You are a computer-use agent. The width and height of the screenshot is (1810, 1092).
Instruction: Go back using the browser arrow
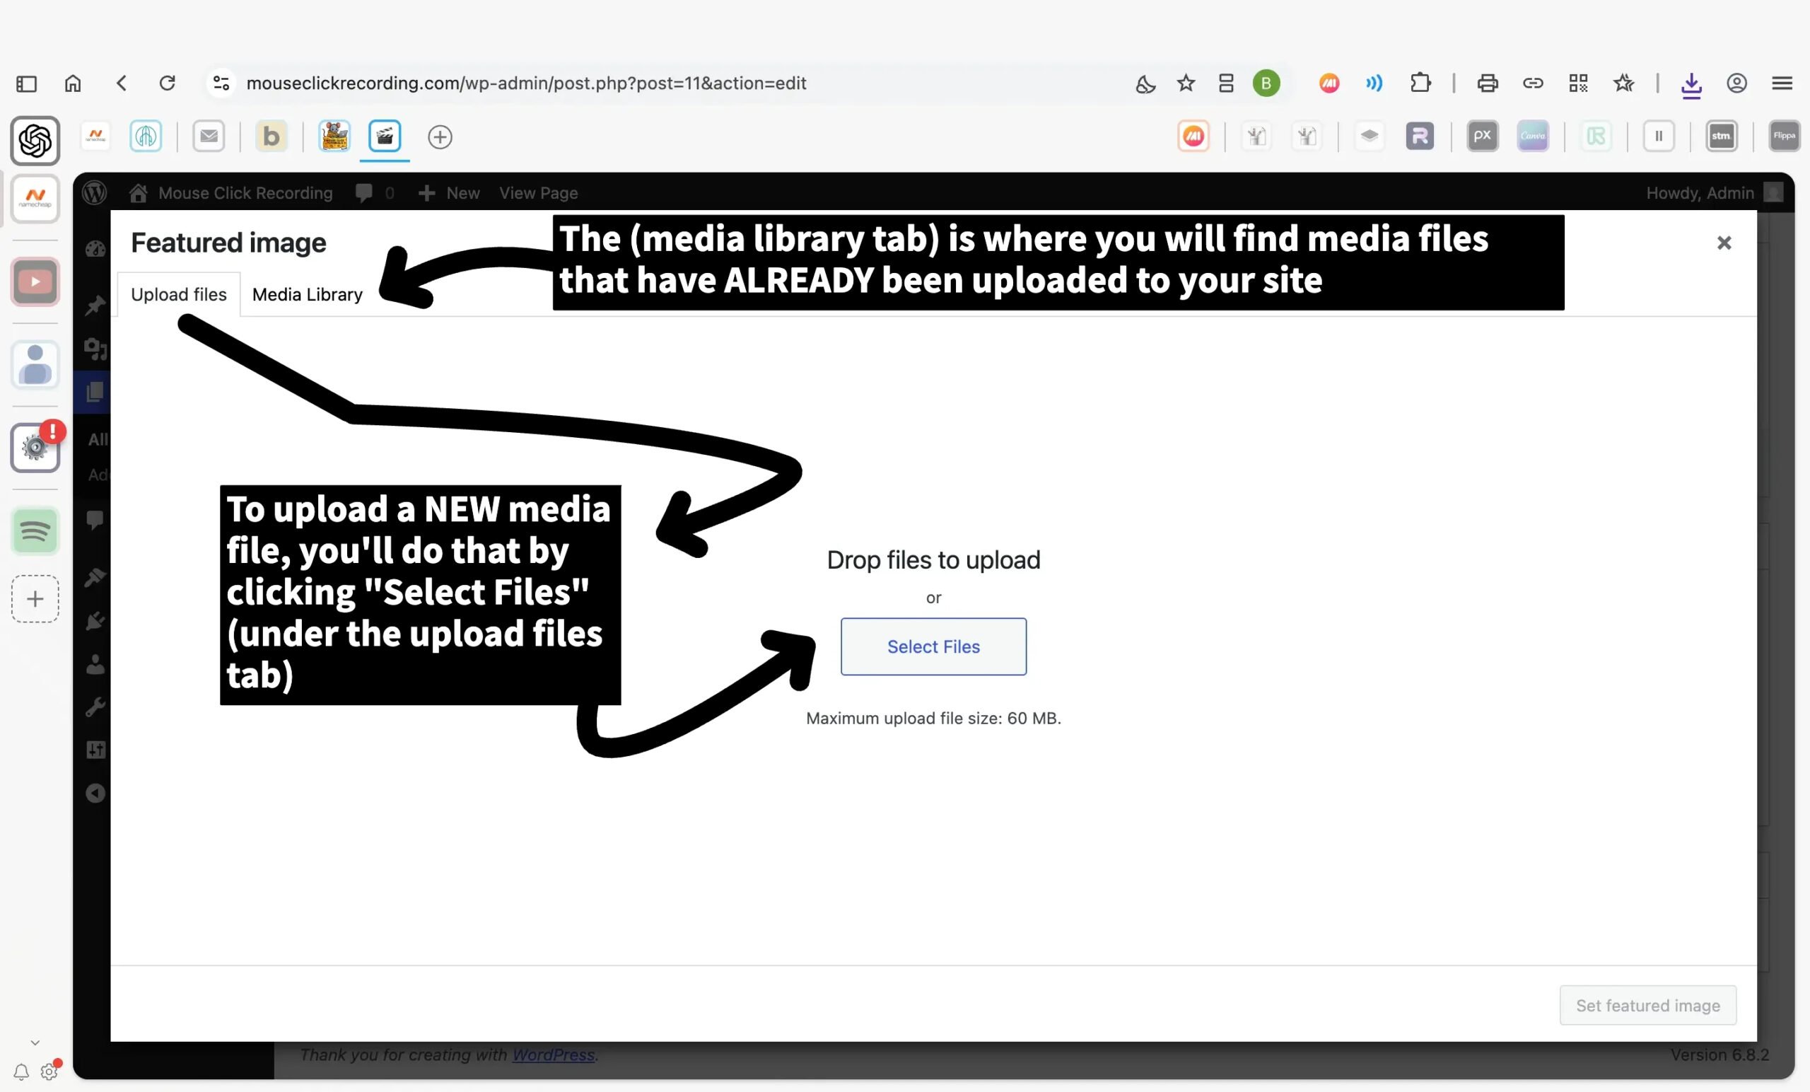click(122, 83)
